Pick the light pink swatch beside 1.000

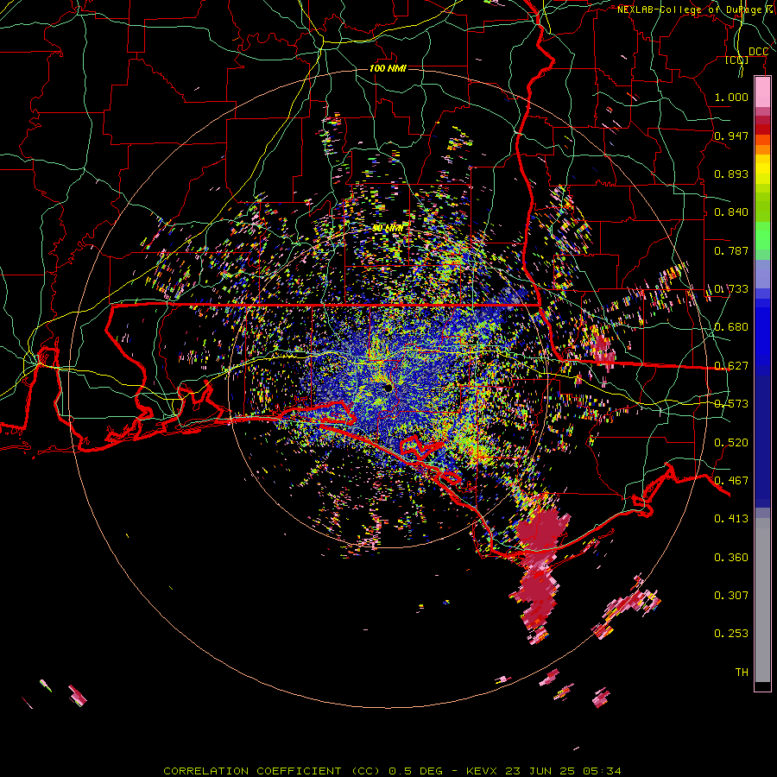(x=762, y=92)
